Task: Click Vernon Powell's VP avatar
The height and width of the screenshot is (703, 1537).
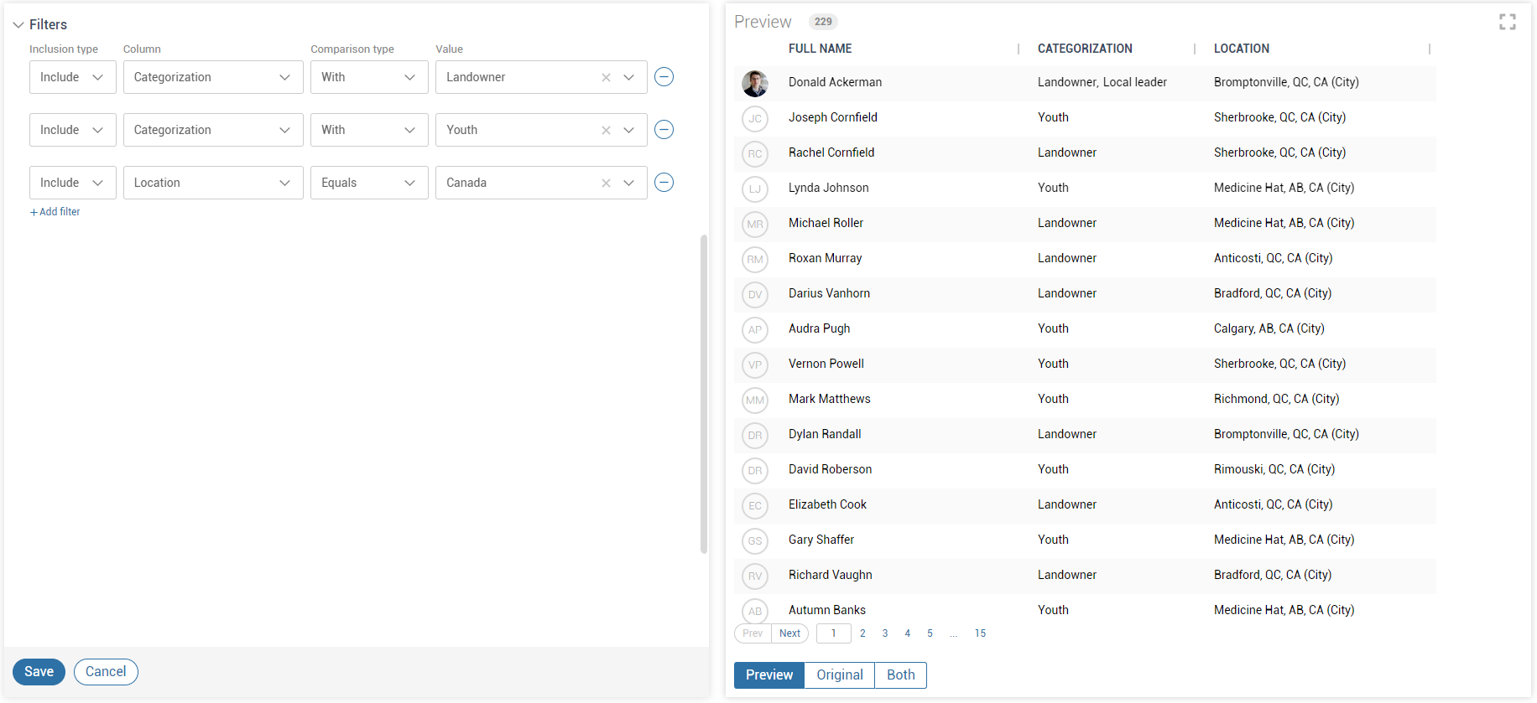Action: pos(755,364)
